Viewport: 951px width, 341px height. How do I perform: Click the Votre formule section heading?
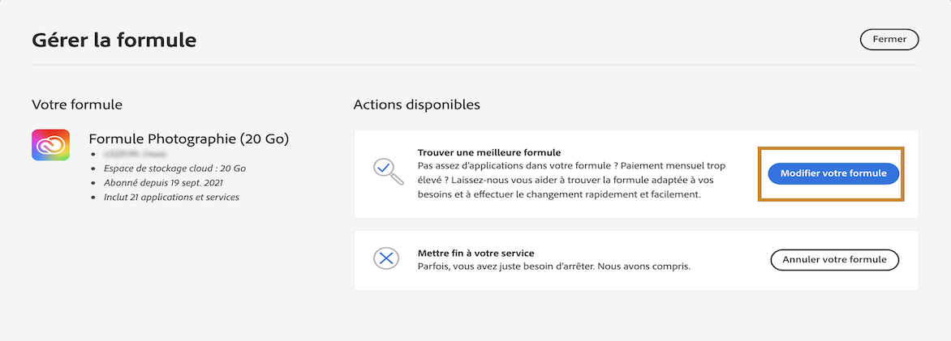point(77,104)
